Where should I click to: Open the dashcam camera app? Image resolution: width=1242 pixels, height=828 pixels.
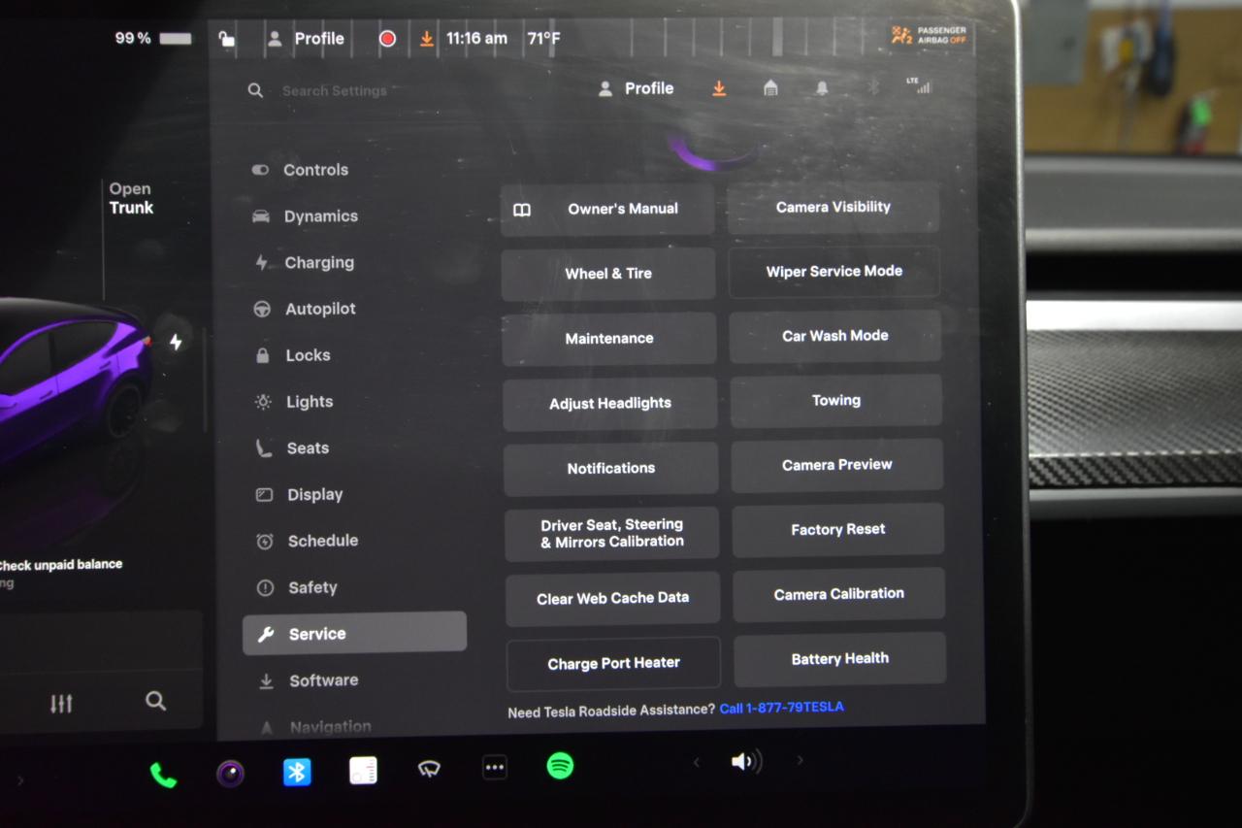point(230,773)
